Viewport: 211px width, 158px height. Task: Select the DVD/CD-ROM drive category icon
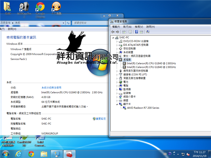(x=121, y=41)
